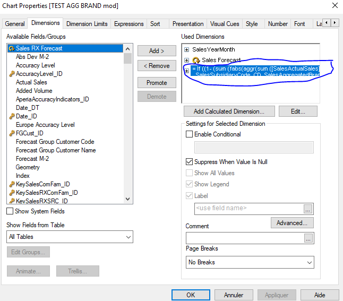Confirm with the OK button

click(x=191, y=295)
